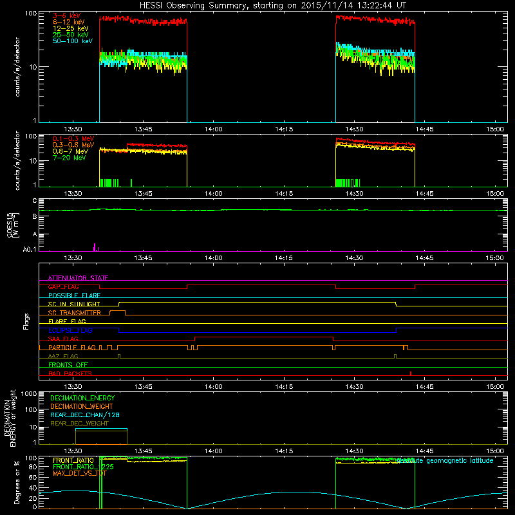
Task: Select the DECIMATION_WEIGHT legend label
Action: click(82, 406)
